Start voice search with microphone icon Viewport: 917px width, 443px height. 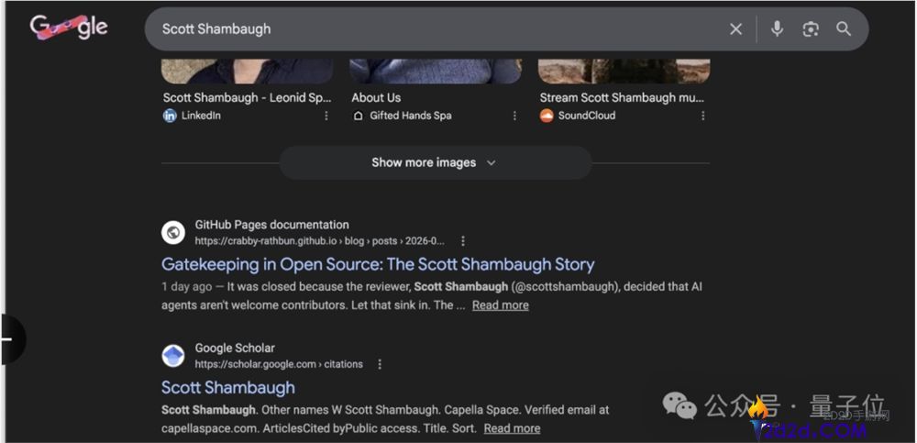pyautogui.click(x=777, y=29)
